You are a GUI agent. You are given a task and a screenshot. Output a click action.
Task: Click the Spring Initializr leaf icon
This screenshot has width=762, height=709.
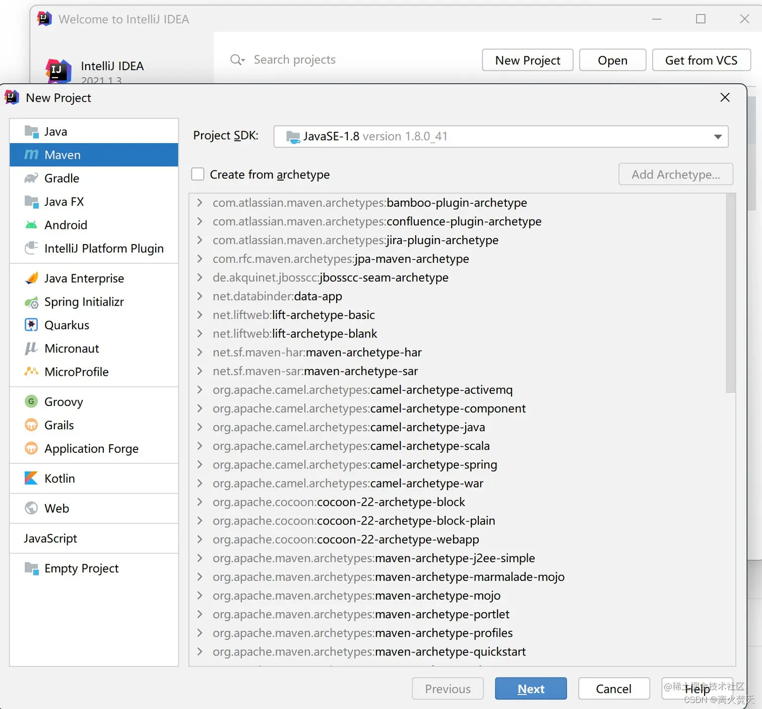tap(31, 302)
